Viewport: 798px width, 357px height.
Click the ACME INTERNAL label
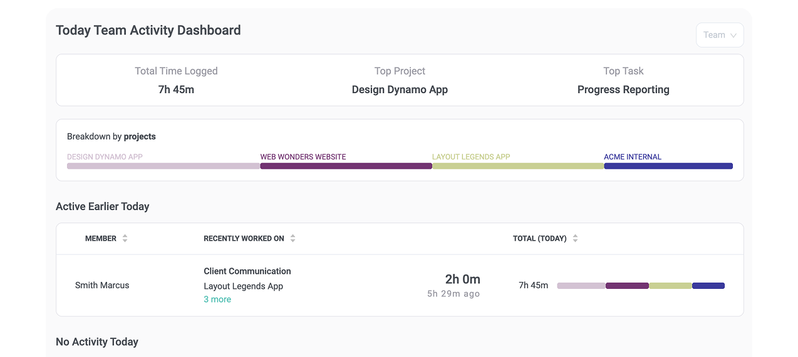[633, 157]
